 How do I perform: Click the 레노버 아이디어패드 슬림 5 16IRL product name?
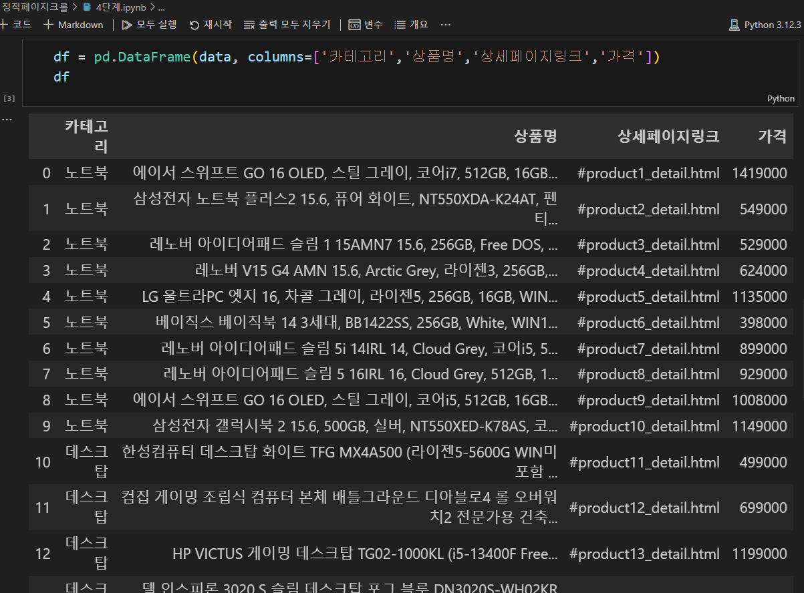[x=360, y=374]
